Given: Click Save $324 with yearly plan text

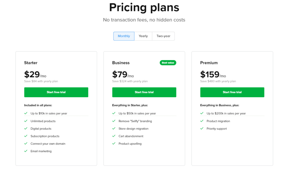Looking at the screenshot, I should coord(130,81).
